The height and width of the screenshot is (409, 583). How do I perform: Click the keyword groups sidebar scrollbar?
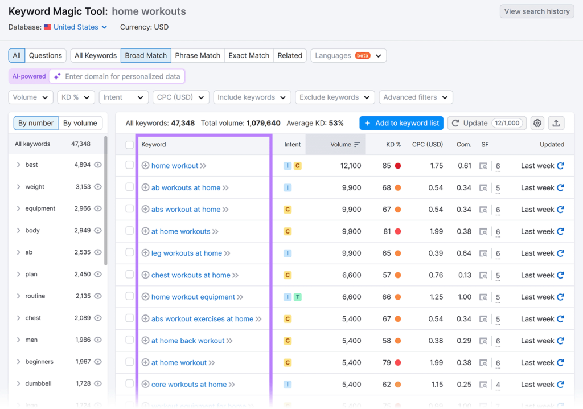[105, 201]
